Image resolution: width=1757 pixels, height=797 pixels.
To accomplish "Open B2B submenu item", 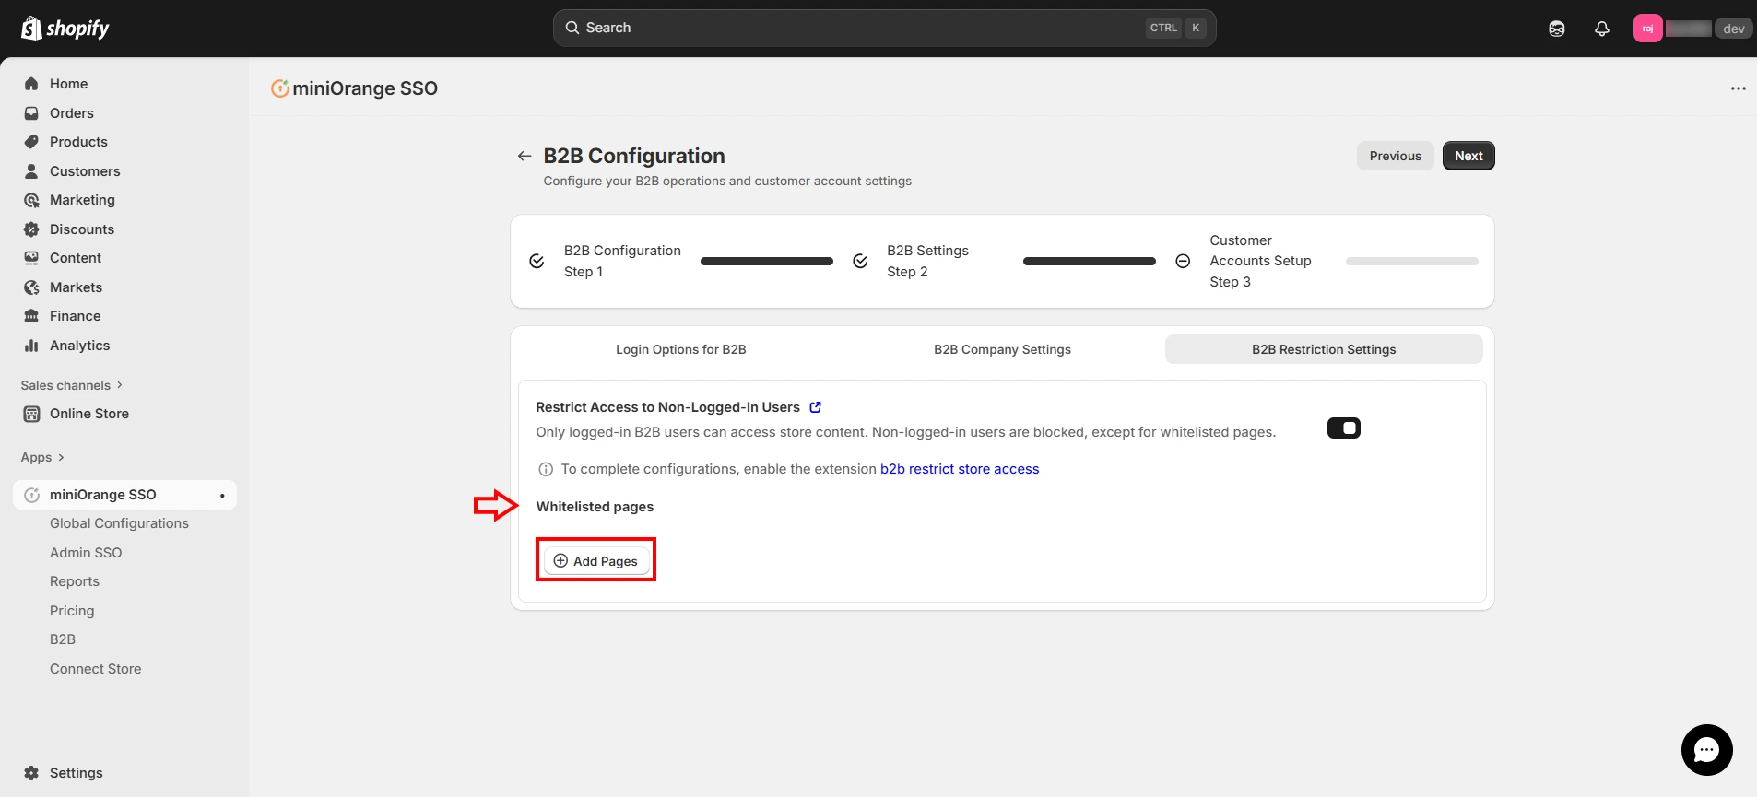I will tap(63, 639).
